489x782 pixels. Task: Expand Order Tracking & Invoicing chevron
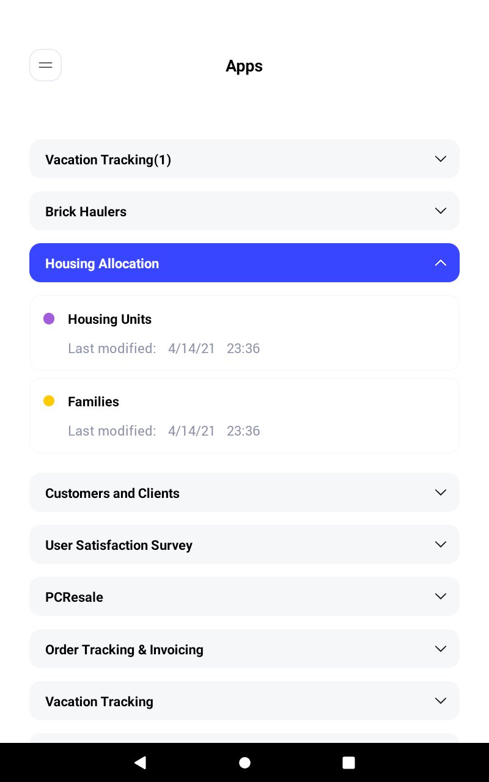(x=440, y=649)
